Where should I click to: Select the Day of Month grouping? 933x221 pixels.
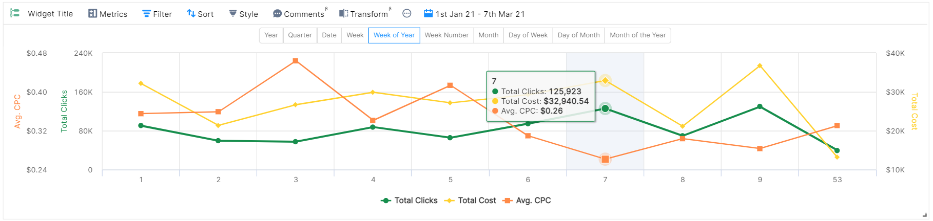(578, 35)
